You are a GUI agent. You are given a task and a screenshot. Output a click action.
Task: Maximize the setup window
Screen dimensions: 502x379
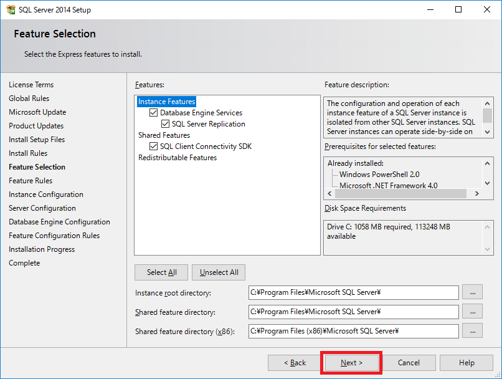coord(458,9)
